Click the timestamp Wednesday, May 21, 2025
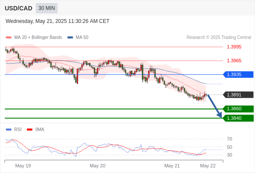The image size is (255, 173). [36, 21]
